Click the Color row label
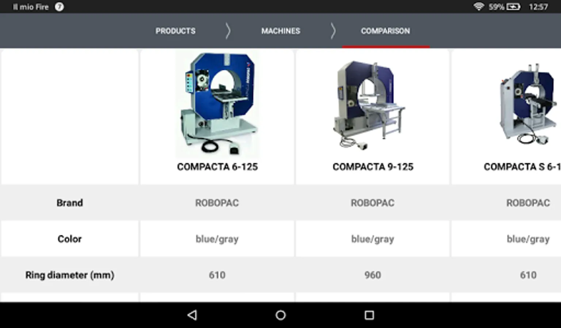The height and width of the screenshot is (328, 561). pos(69,239)
